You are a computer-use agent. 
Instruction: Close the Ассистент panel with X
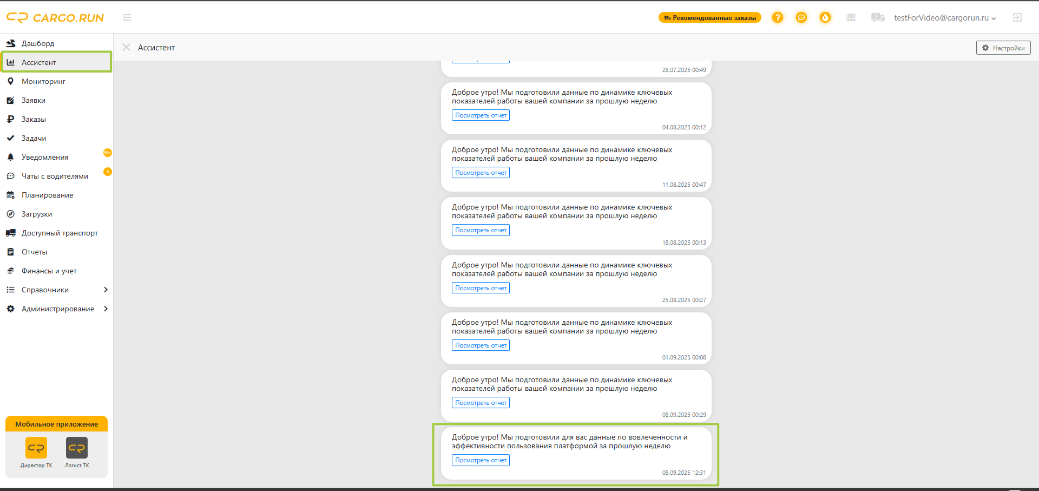click(x=127, y=47)
